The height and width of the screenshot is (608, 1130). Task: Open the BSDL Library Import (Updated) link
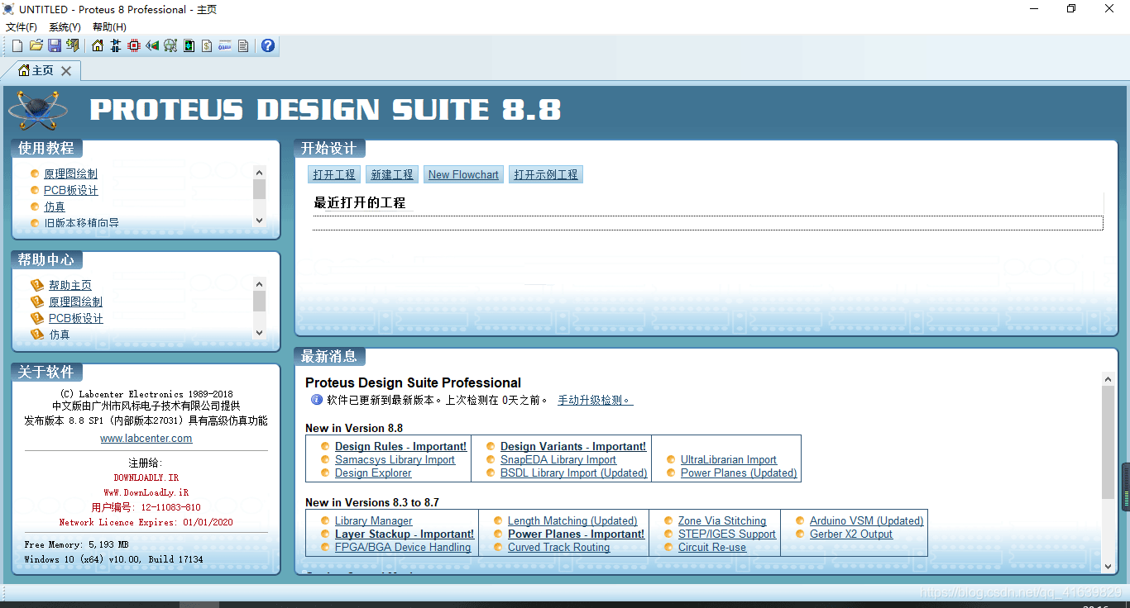click(574, 473)
